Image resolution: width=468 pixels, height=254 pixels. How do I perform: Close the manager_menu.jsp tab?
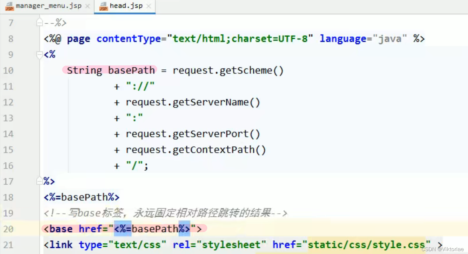[x=88, y=6]
